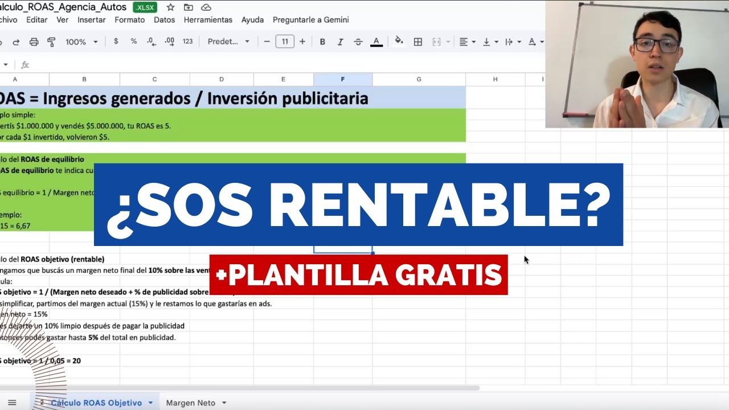
Task: Open Cálculo ROAS Objetivo tab options arrow
Action: click(x=150, y=403)
